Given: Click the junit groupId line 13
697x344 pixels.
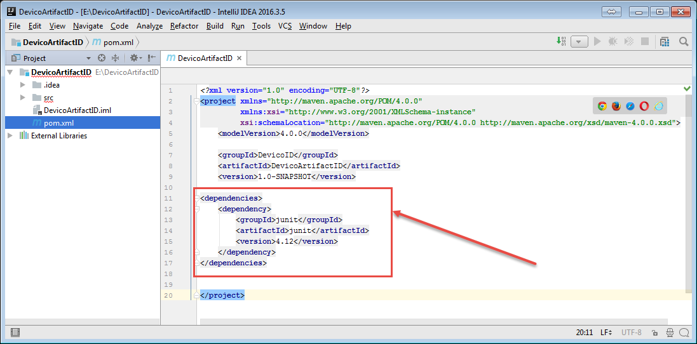Looking at the screenshot, I should 289,220.
